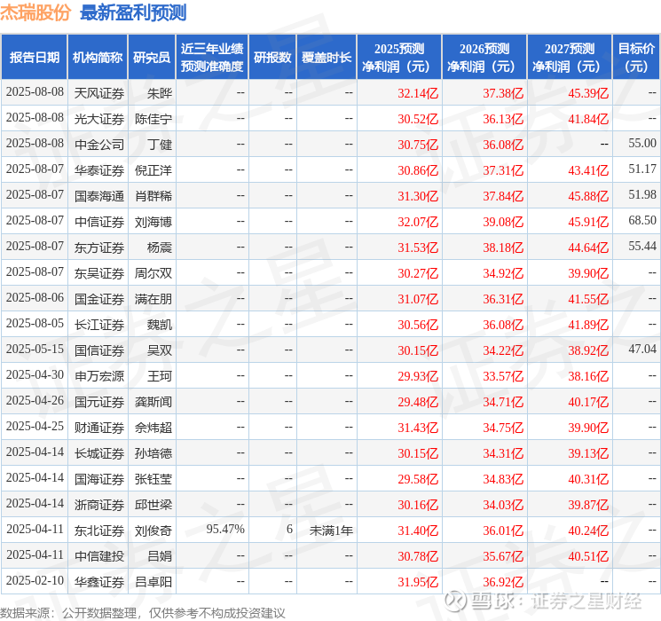Click 光大证券 institution cell

pos(99,119)
